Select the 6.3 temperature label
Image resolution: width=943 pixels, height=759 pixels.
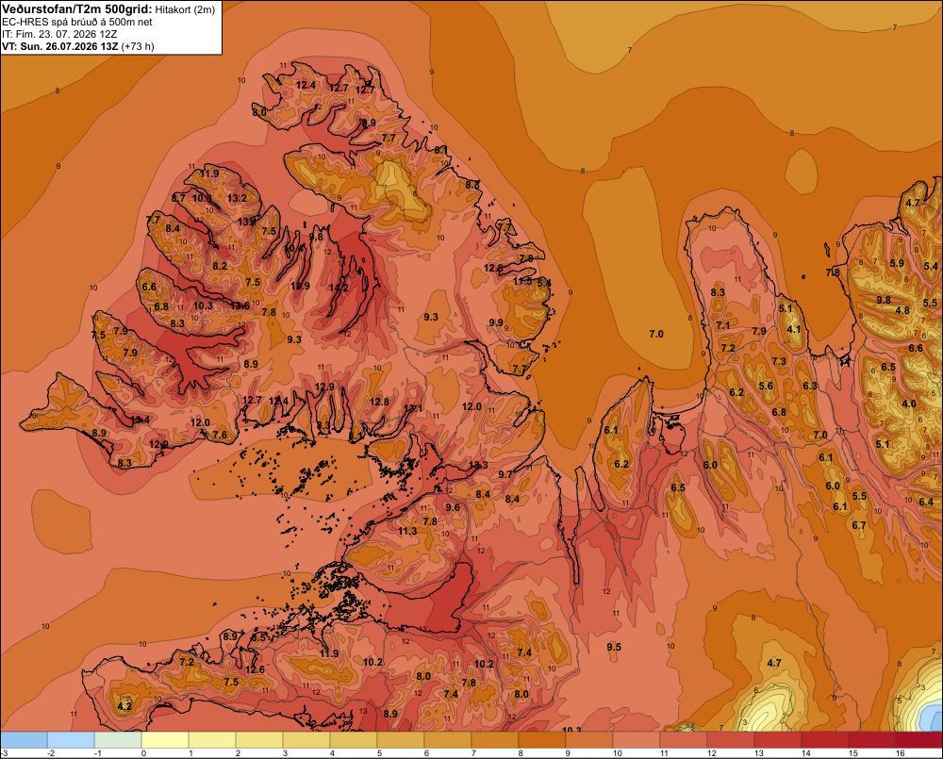pyautogui.click(x=809, y=386)
